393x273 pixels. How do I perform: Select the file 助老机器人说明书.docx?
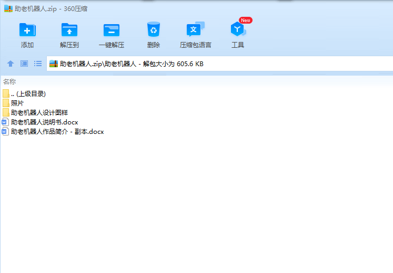(41, 122)
